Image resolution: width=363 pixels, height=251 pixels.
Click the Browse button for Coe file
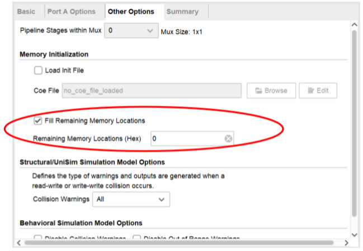point(271,90)
